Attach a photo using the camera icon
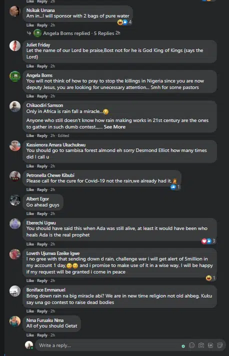This screenshot has height=356, width=229. click(201, 345)
